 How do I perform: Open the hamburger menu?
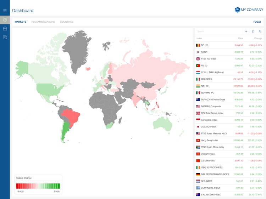pos(5,11)
